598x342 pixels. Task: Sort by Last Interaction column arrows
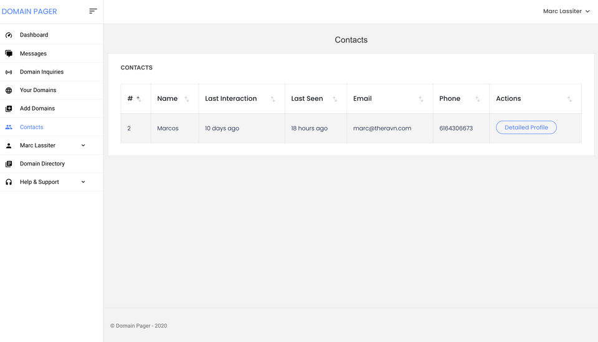click(x=273, y=99)
